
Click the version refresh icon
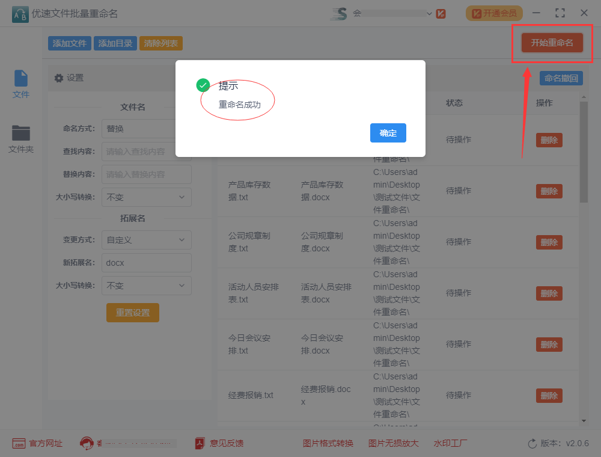click(x=532, y=444)
